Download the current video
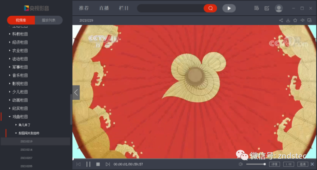 coord(288,20)
